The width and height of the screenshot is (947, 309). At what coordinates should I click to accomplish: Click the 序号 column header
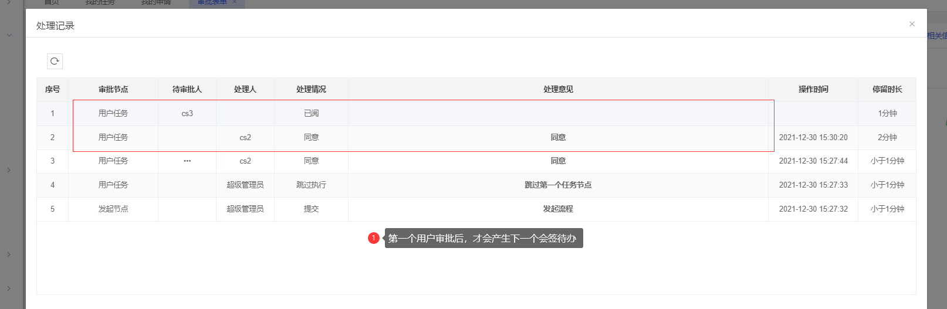point(52,89)
